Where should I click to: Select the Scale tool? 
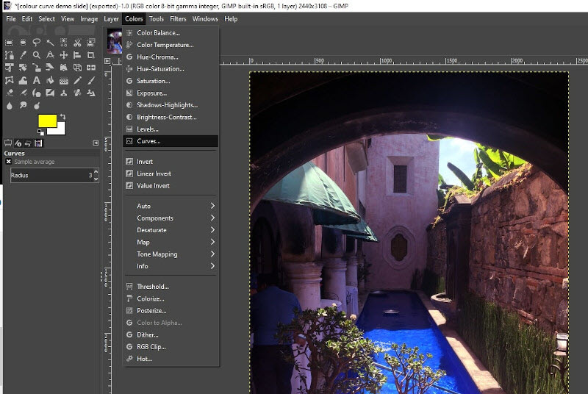point(36,68)
